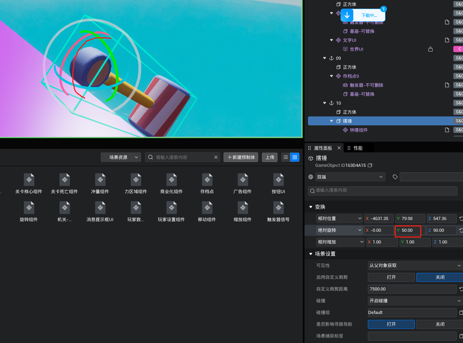Screen dimensions: 463x343
Task: Select the 消息提示框UI asset icon
Action: click(x=100, y=208)
